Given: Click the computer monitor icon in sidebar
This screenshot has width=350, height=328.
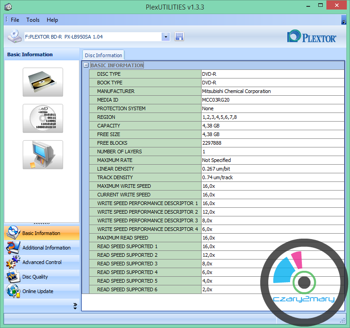Looking at the screenshot, I should coord(43,155).
